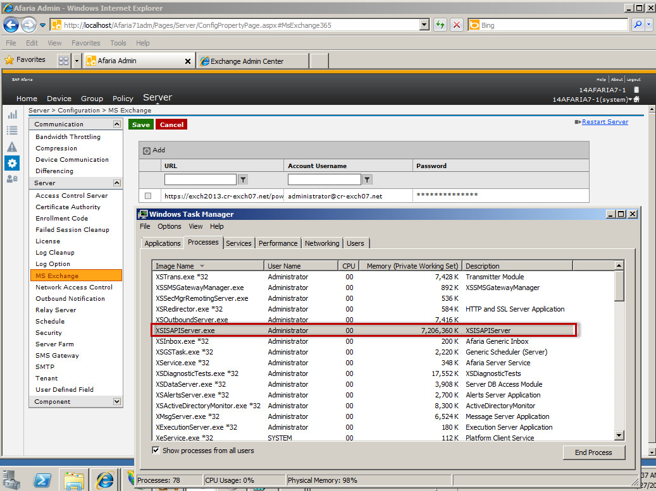The width and height of the screenshot is (656, 491).
Task: Click the red Cancel button
Action: tap(171, 124)
